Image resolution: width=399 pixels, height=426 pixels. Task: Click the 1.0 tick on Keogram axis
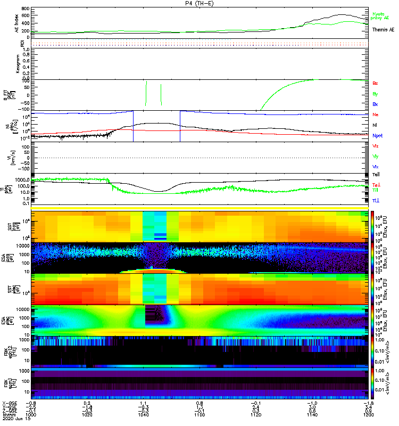(26, 50)
